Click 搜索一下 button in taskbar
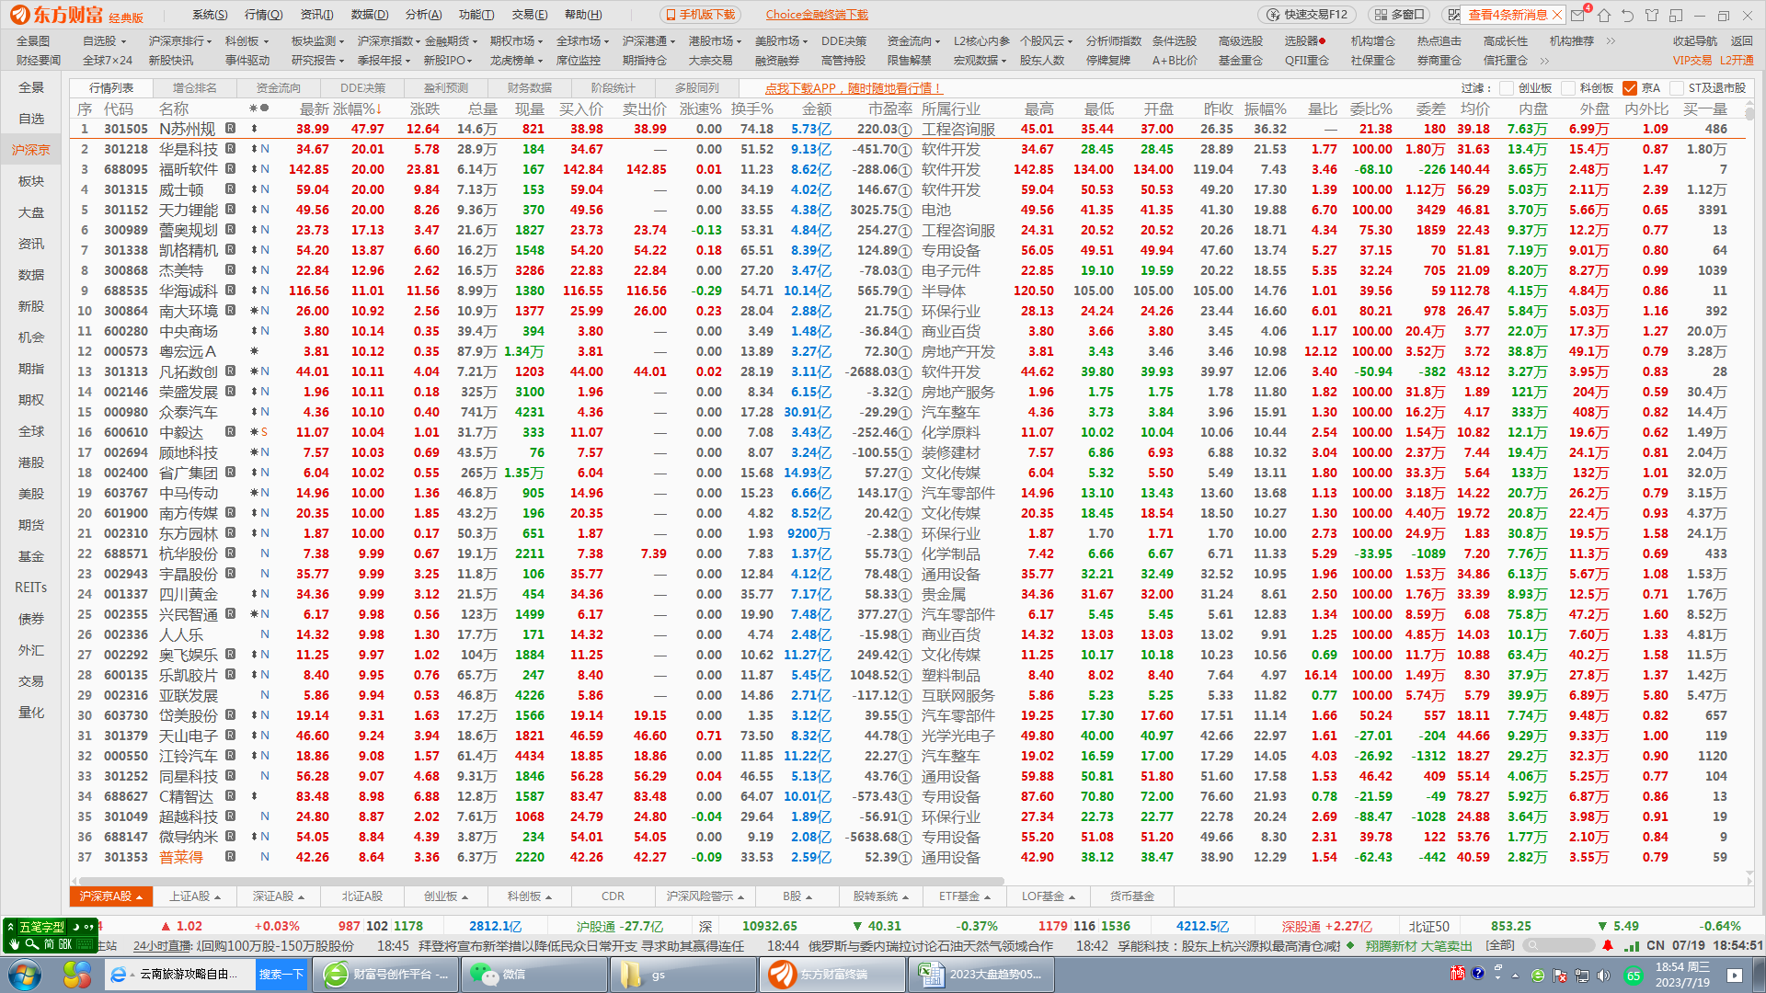The image size is (1766, 993). click(x=281, y=975)
